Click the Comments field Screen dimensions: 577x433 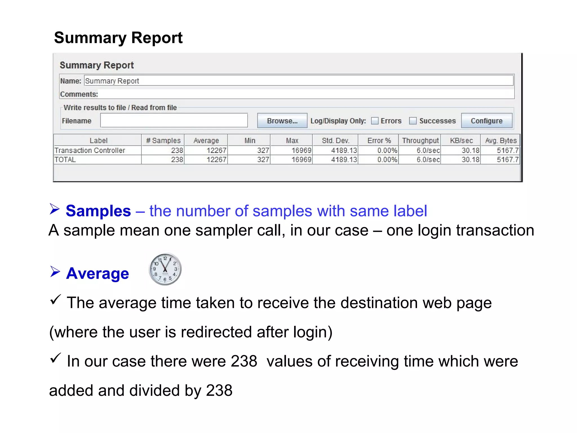pyautogui.click(x=306, y=94)
